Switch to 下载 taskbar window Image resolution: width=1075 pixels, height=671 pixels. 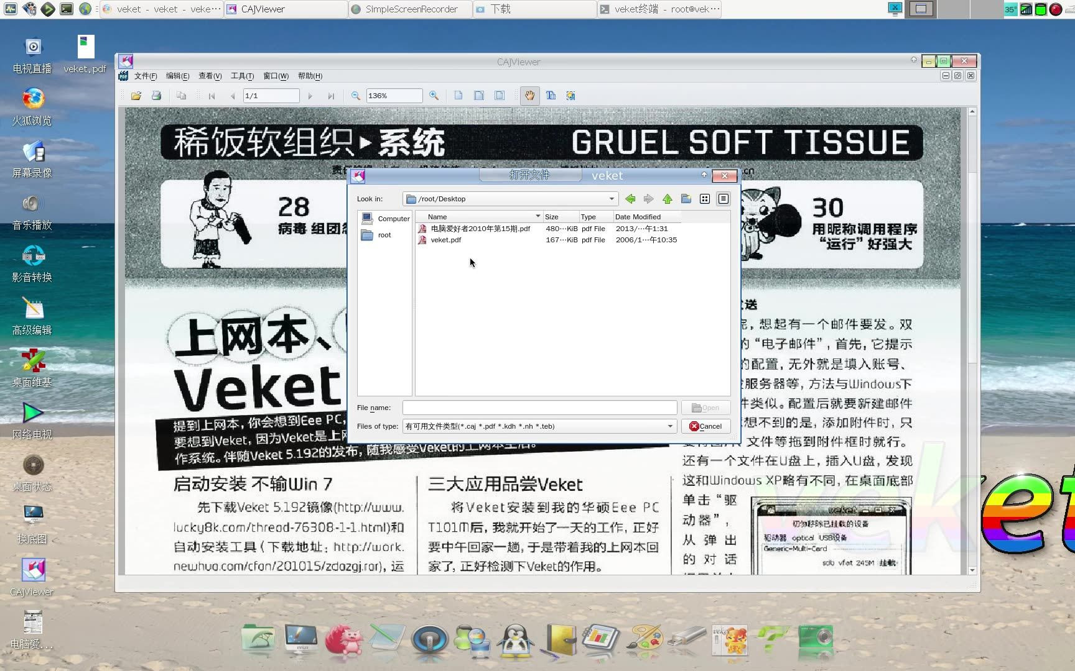[535, 9]
